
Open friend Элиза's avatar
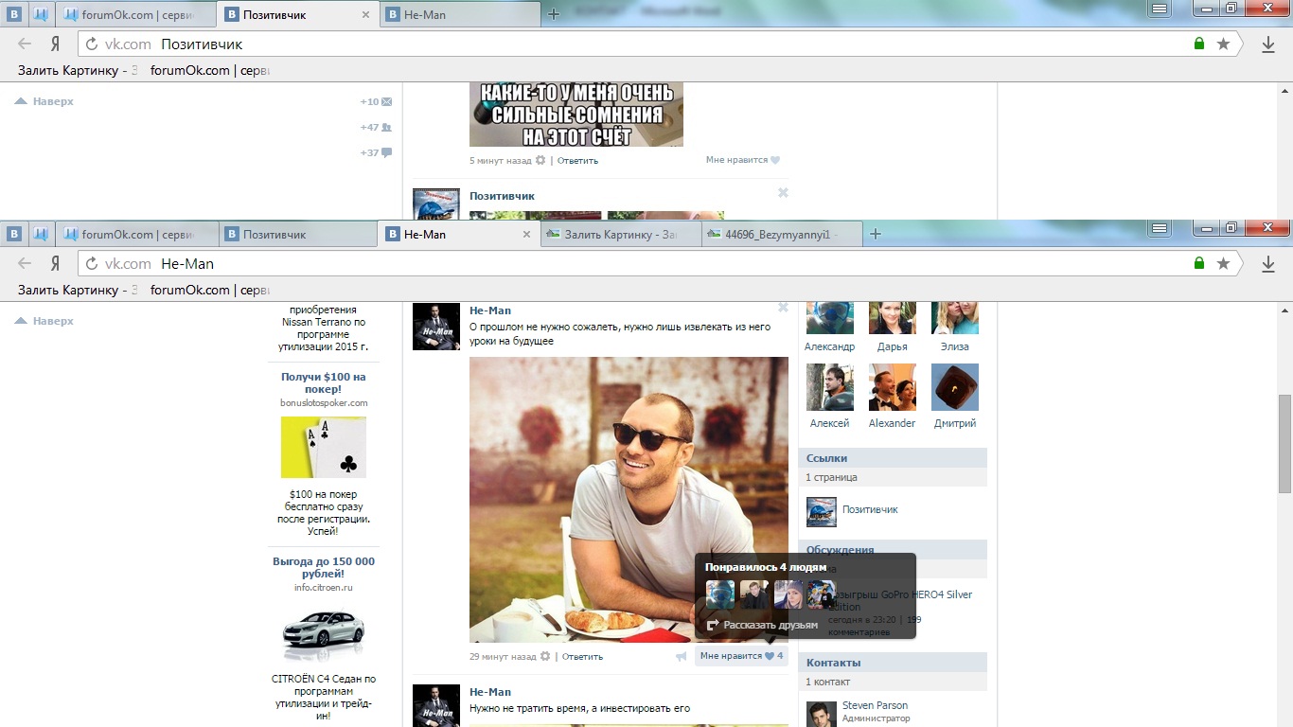click(x=955, y=318)
